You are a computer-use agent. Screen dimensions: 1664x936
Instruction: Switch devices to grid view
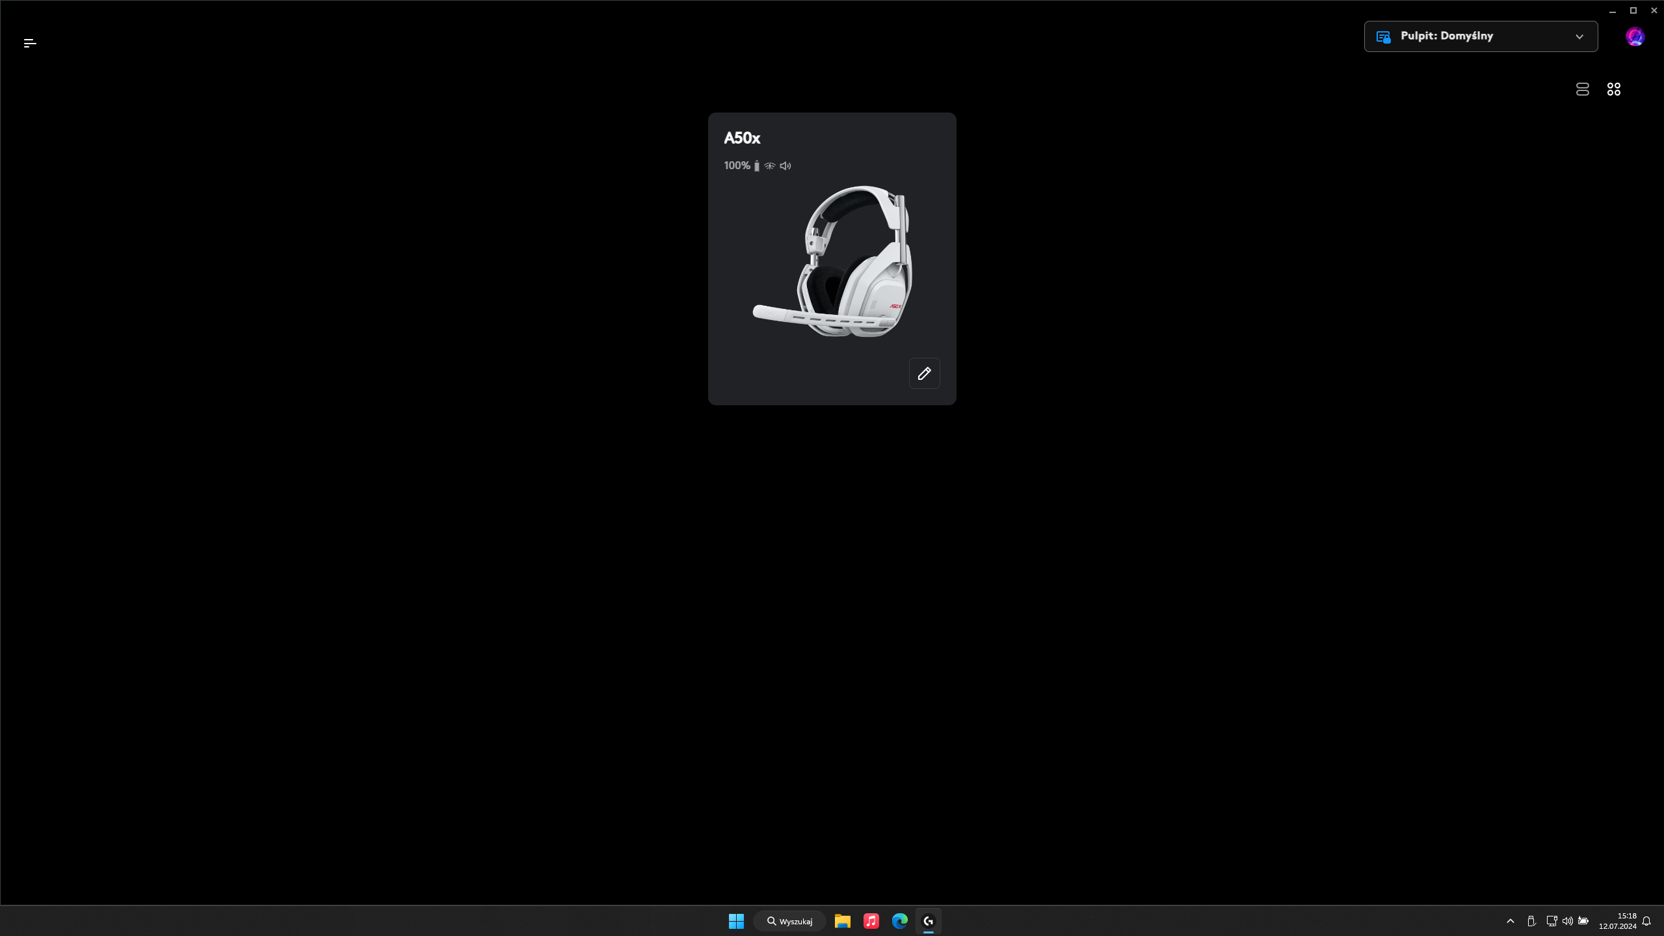1613,89
